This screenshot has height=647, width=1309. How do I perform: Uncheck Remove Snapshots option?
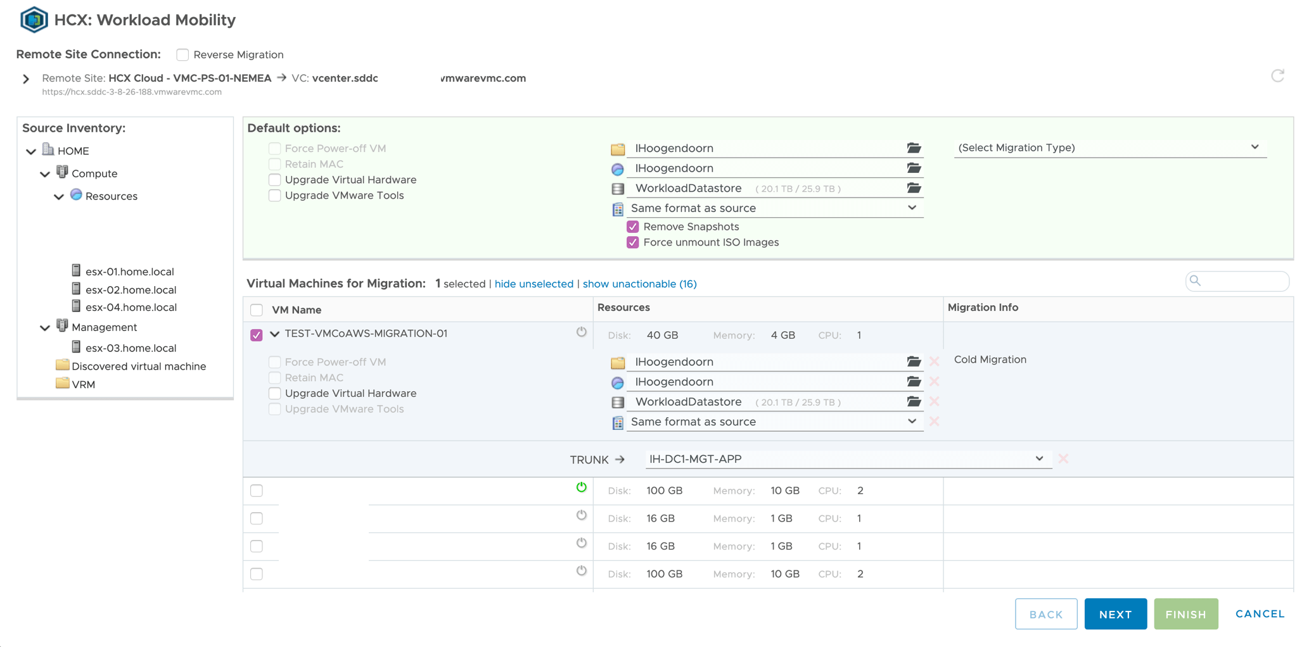pos(632,227)
